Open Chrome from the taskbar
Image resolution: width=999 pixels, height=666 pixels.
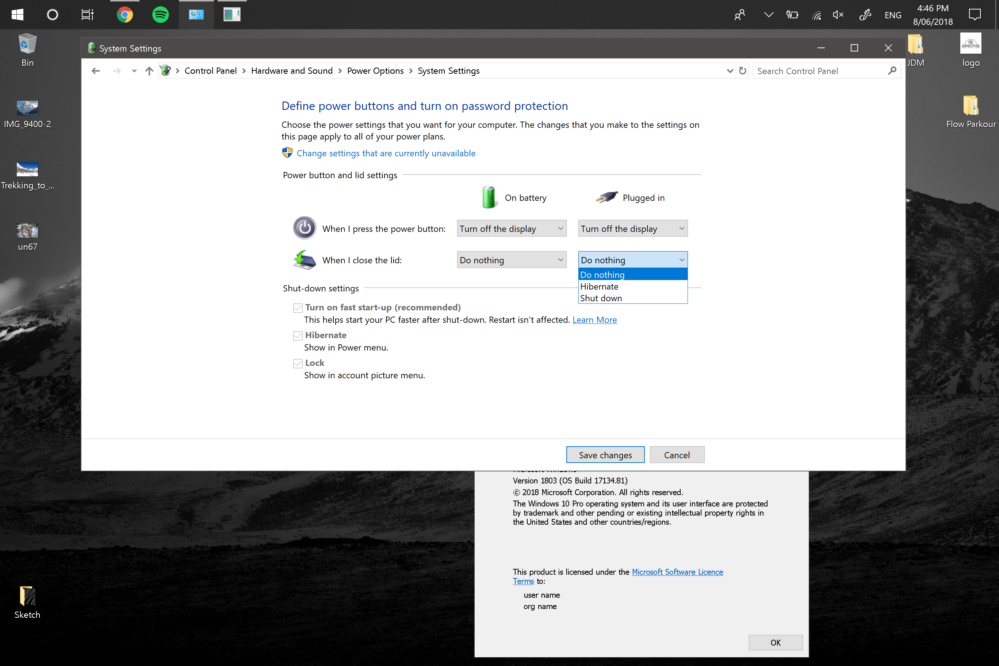pos(125,15)
